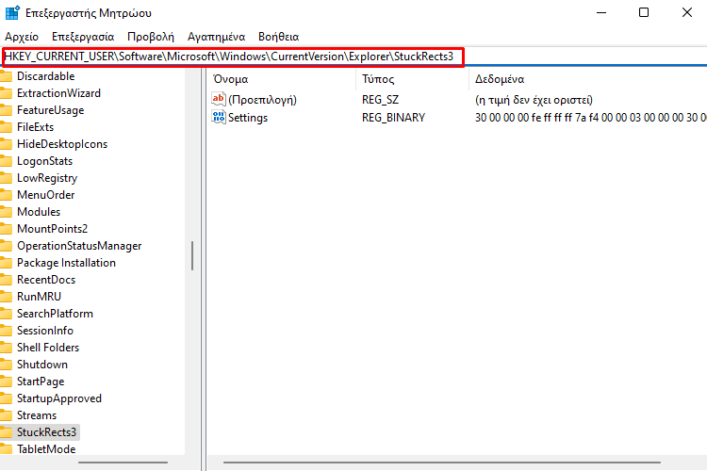Click the values pane horizontal scrollbar
The image size is (707, 471).
pyautogui.click(x=442, y=463)
